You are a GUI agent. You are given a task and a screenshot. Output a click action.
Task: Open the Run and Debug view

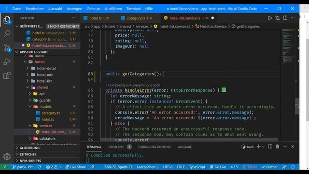click(x=7, y=62)
